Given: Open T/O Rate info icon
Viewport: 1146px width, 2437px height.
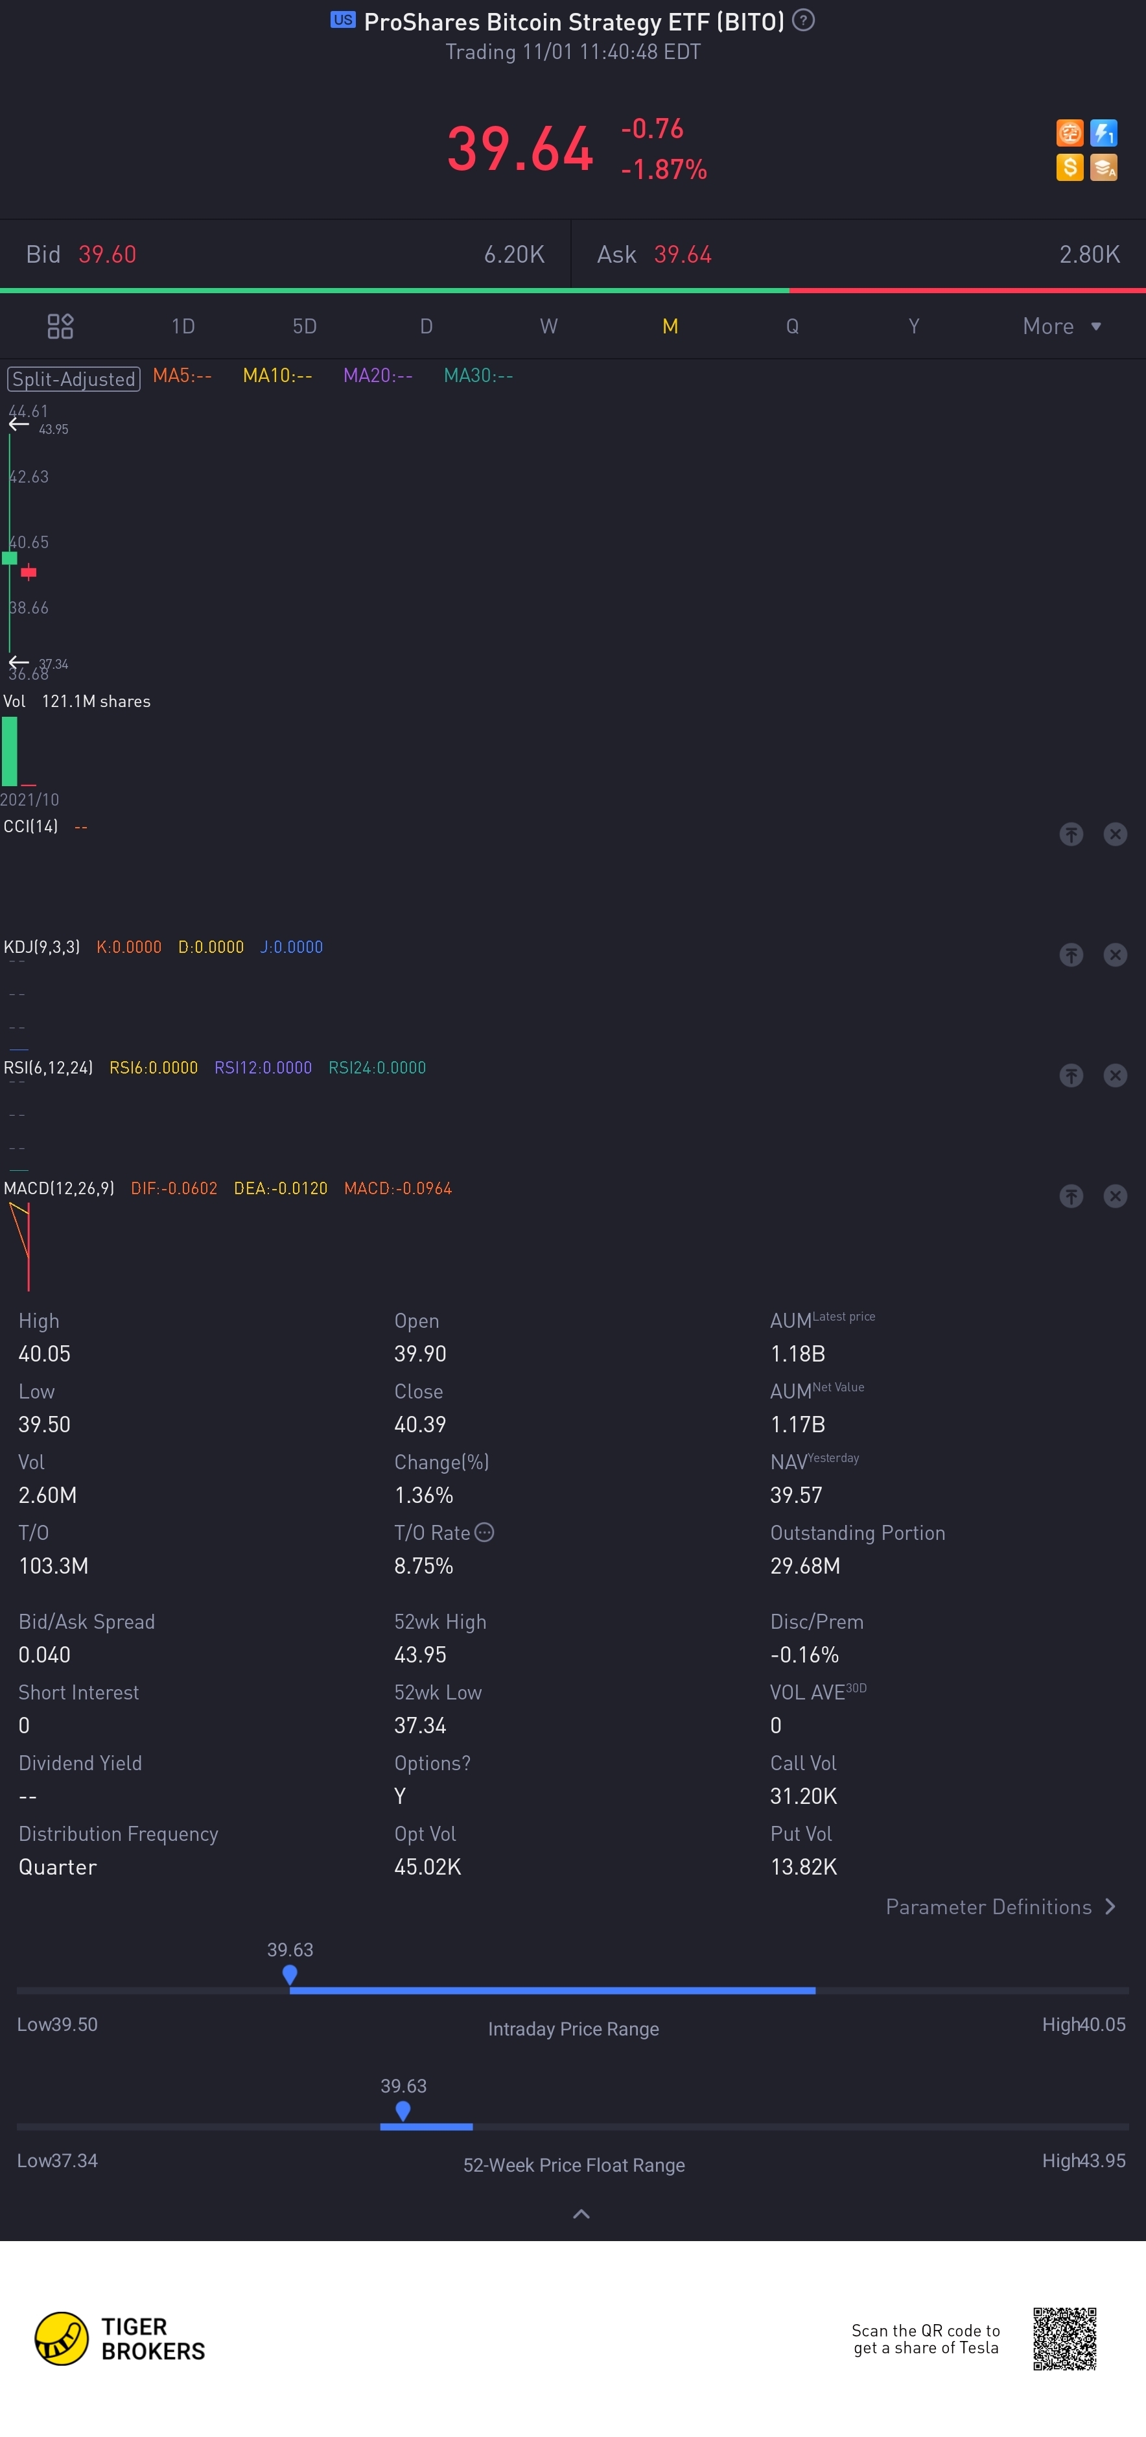Looking at the screenshot, I should click(x=484, y=1533).
